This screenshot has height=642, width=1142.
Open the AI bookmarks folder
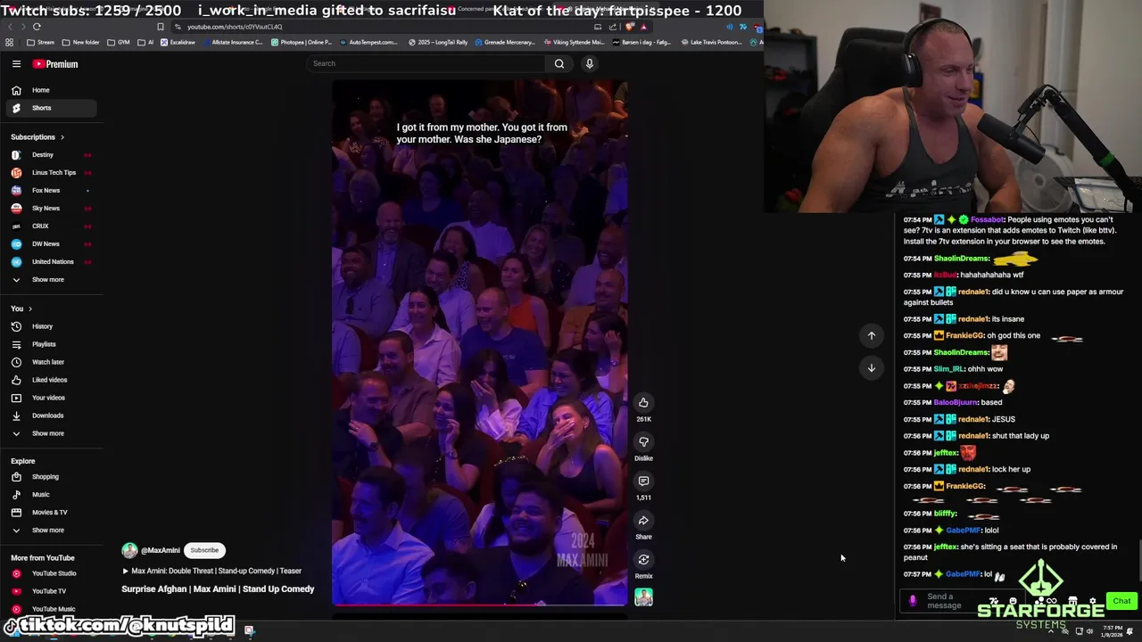click(145, 42)
